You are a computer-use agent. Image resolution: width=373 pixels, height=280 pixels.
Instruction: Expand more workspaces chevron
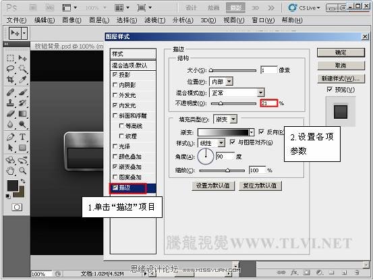[x=271, y=8]
